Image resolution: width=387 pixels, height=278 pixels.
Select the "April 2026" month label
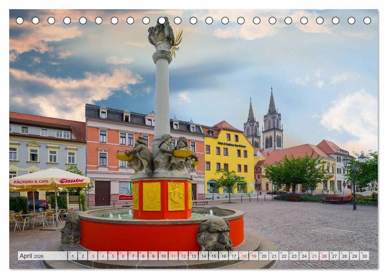pos(31,256)
